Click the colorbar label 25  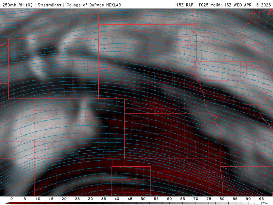pyautogui.click(x=77, y=199)
